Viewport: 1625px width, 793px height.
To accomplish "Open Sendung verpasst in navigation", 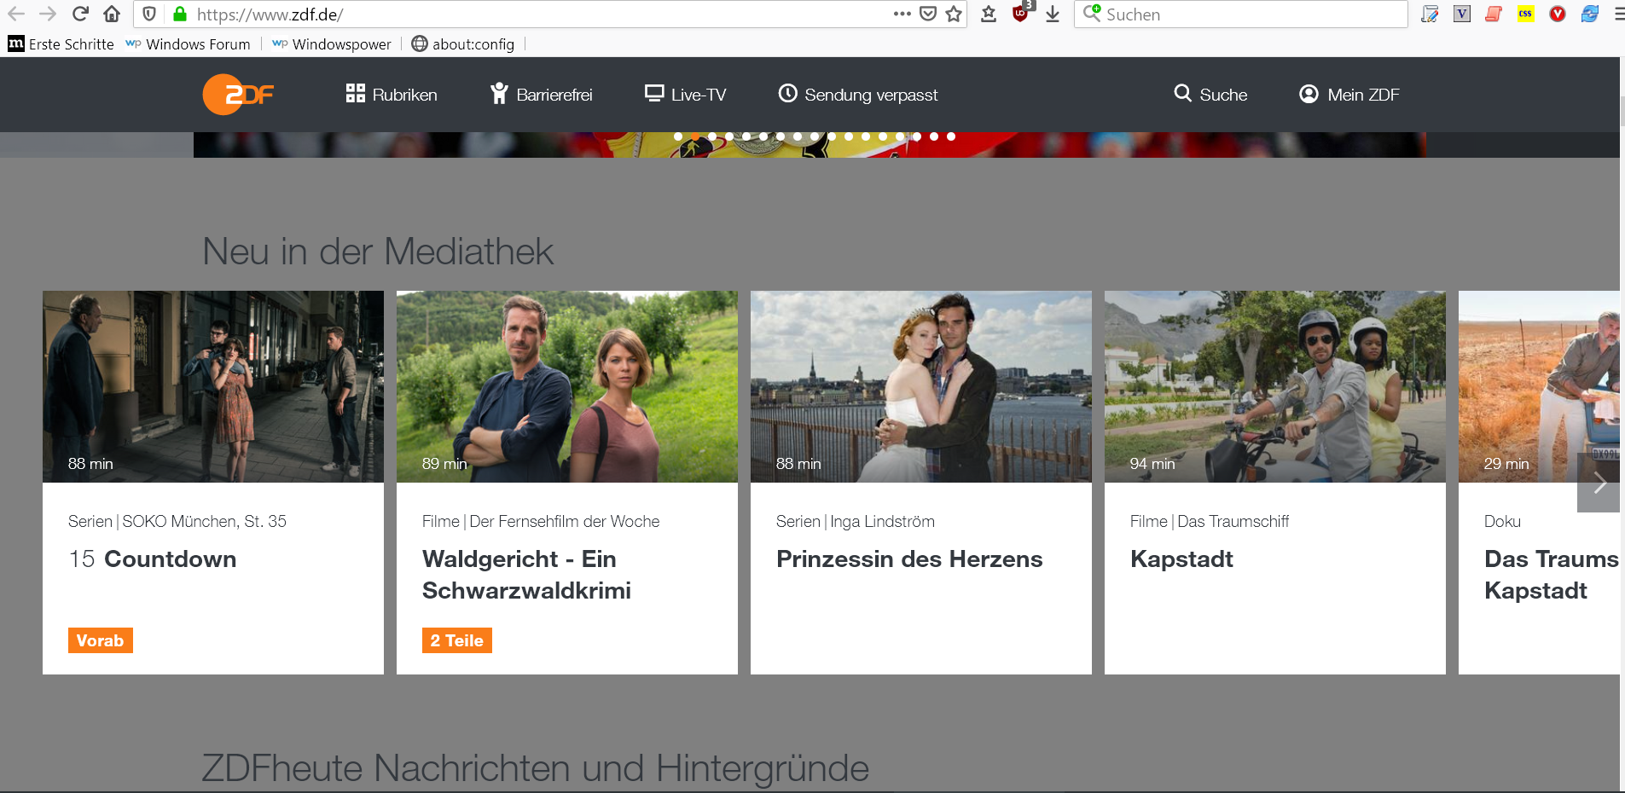I will 857,95.
